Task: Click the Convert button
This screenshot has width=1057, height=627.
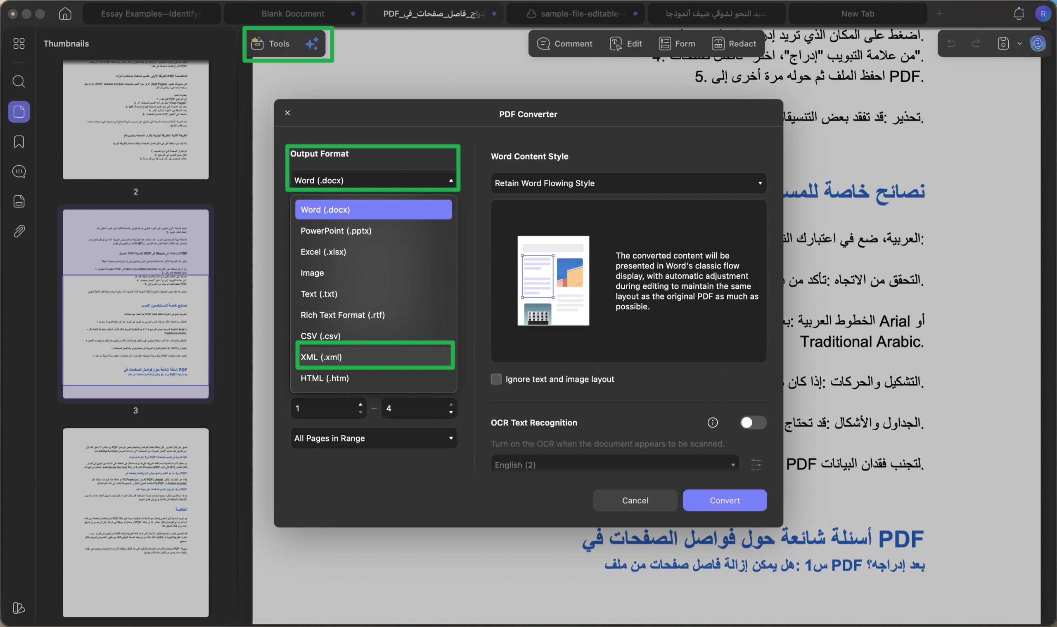Action: click(x=725, y=500)
